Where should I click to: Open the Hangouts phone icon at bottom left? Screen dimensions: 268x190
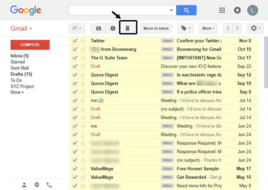coord(49,185)
